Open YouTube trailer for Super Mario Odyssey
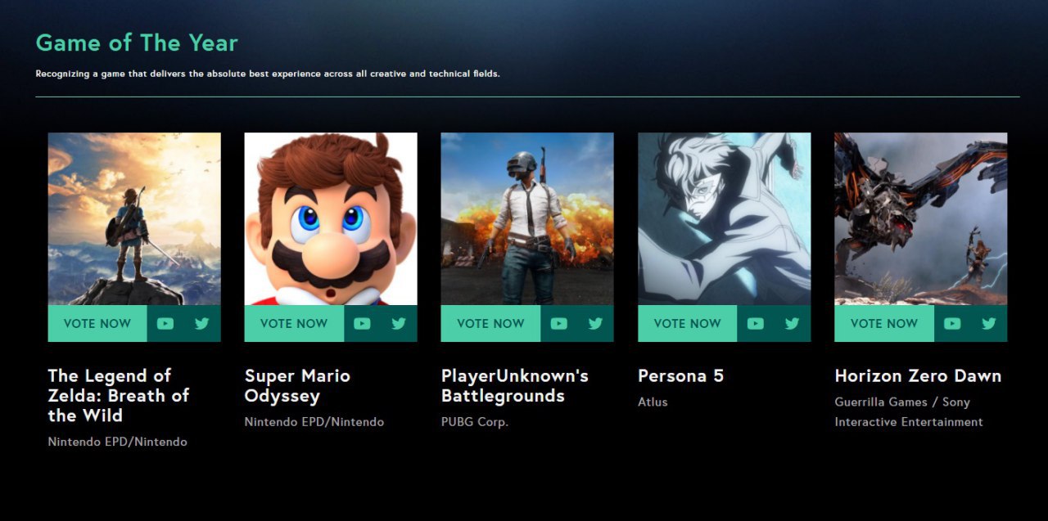Screen dimensions: 1048x521 (x=362, y=323)
